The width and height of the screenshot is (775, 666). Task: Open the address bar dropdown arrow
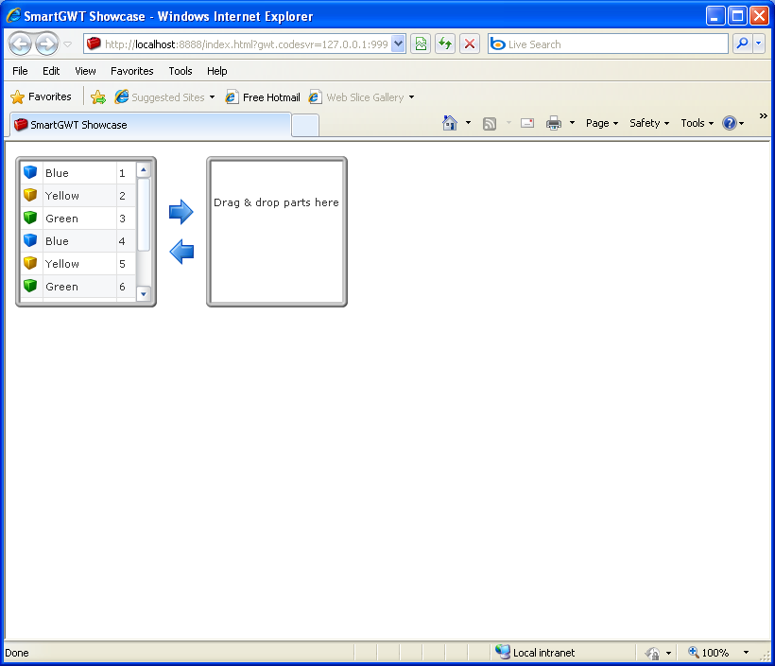coord(399,44)
